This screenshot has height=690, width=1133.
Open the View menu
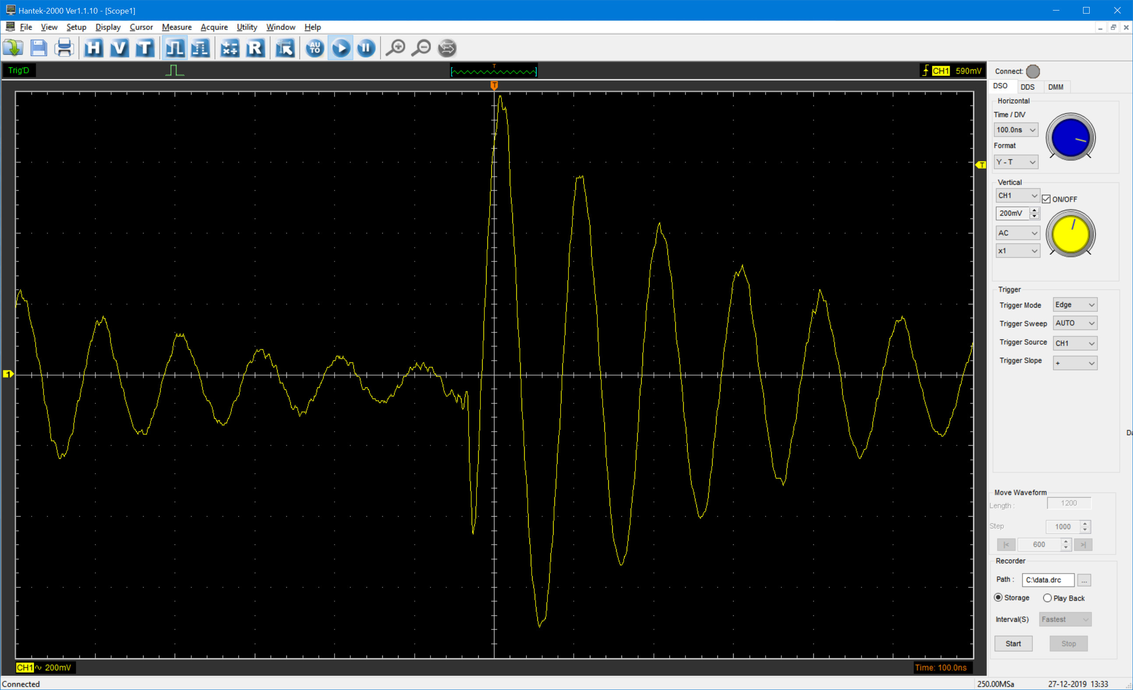pos(49,27)
